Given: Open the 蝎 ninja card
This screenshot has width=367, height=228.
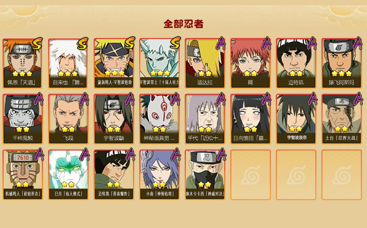Looking at the screenshot, I should point(250,63).
